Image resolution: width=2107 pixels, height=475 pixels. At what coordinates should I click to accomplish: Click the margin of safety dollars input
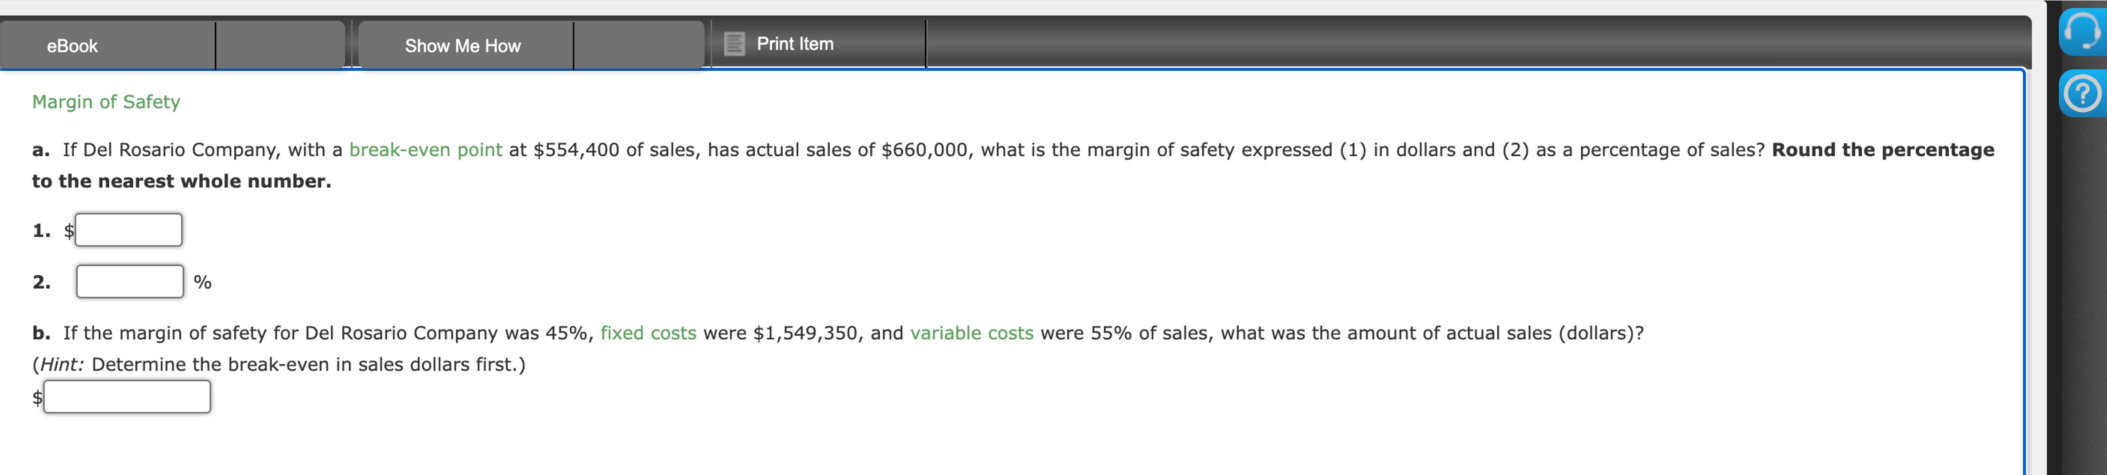[x=128, y=229]
